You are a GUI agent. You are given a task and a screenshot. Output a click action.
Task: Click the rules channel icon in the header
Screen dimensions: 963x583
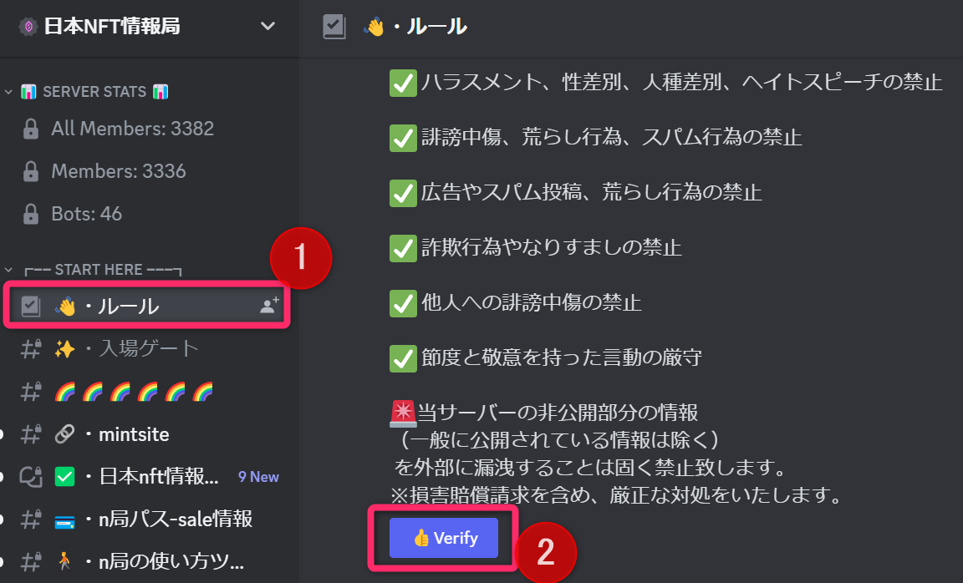coord(334,27)
